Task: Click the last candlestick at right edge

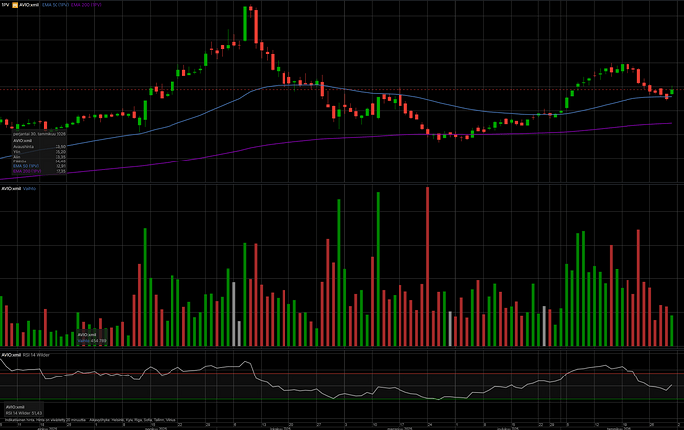Action: point(672,92)
